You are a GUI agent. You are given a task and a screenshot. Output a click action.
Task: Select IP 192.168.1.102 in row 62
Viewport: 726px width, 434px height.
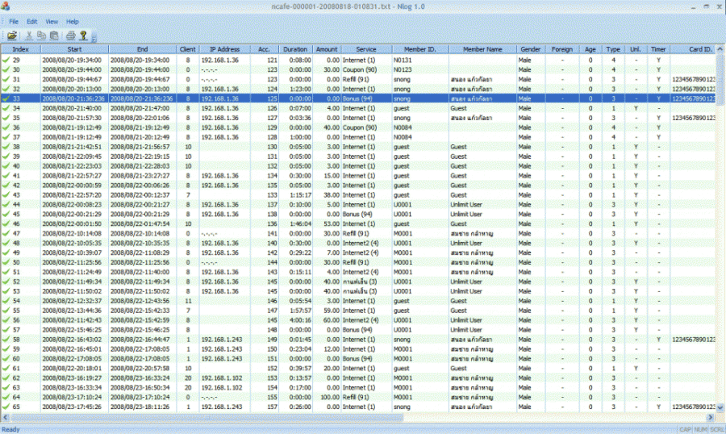coord(222,378)
